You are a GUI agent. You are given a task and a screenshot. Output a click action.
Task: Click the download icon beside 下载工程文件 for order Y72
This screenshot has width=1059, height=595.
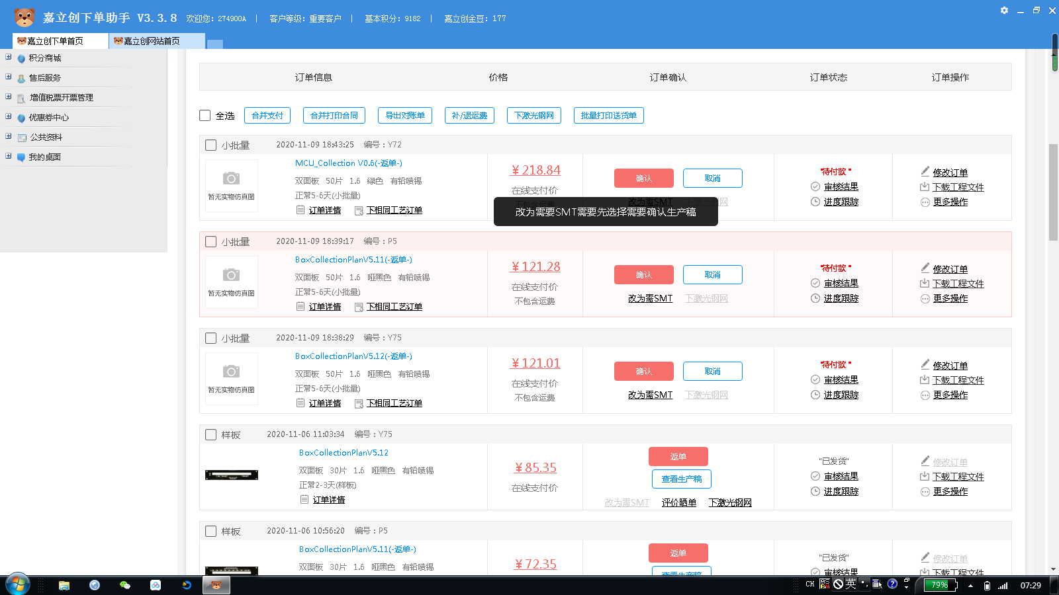click(x=925, y=186)
